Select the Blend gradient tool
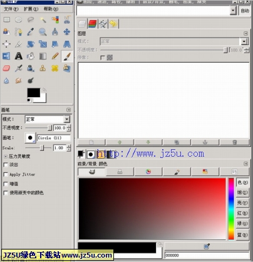Image resolution: width=253 pixels, height=262 pixels. (x=43, y=56)
